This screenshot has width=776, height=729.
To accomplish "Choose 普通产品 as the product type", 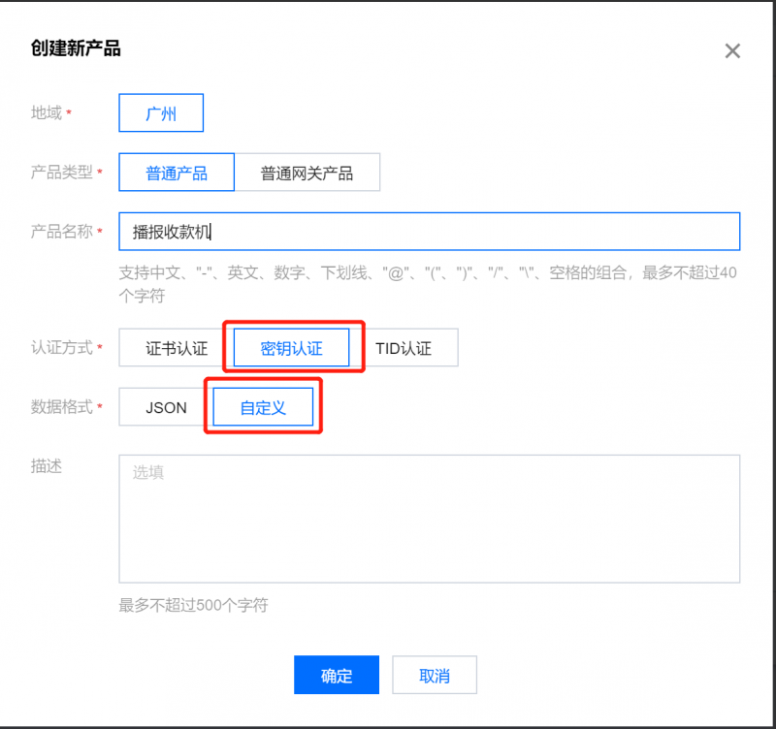I will tap(177, 173).
